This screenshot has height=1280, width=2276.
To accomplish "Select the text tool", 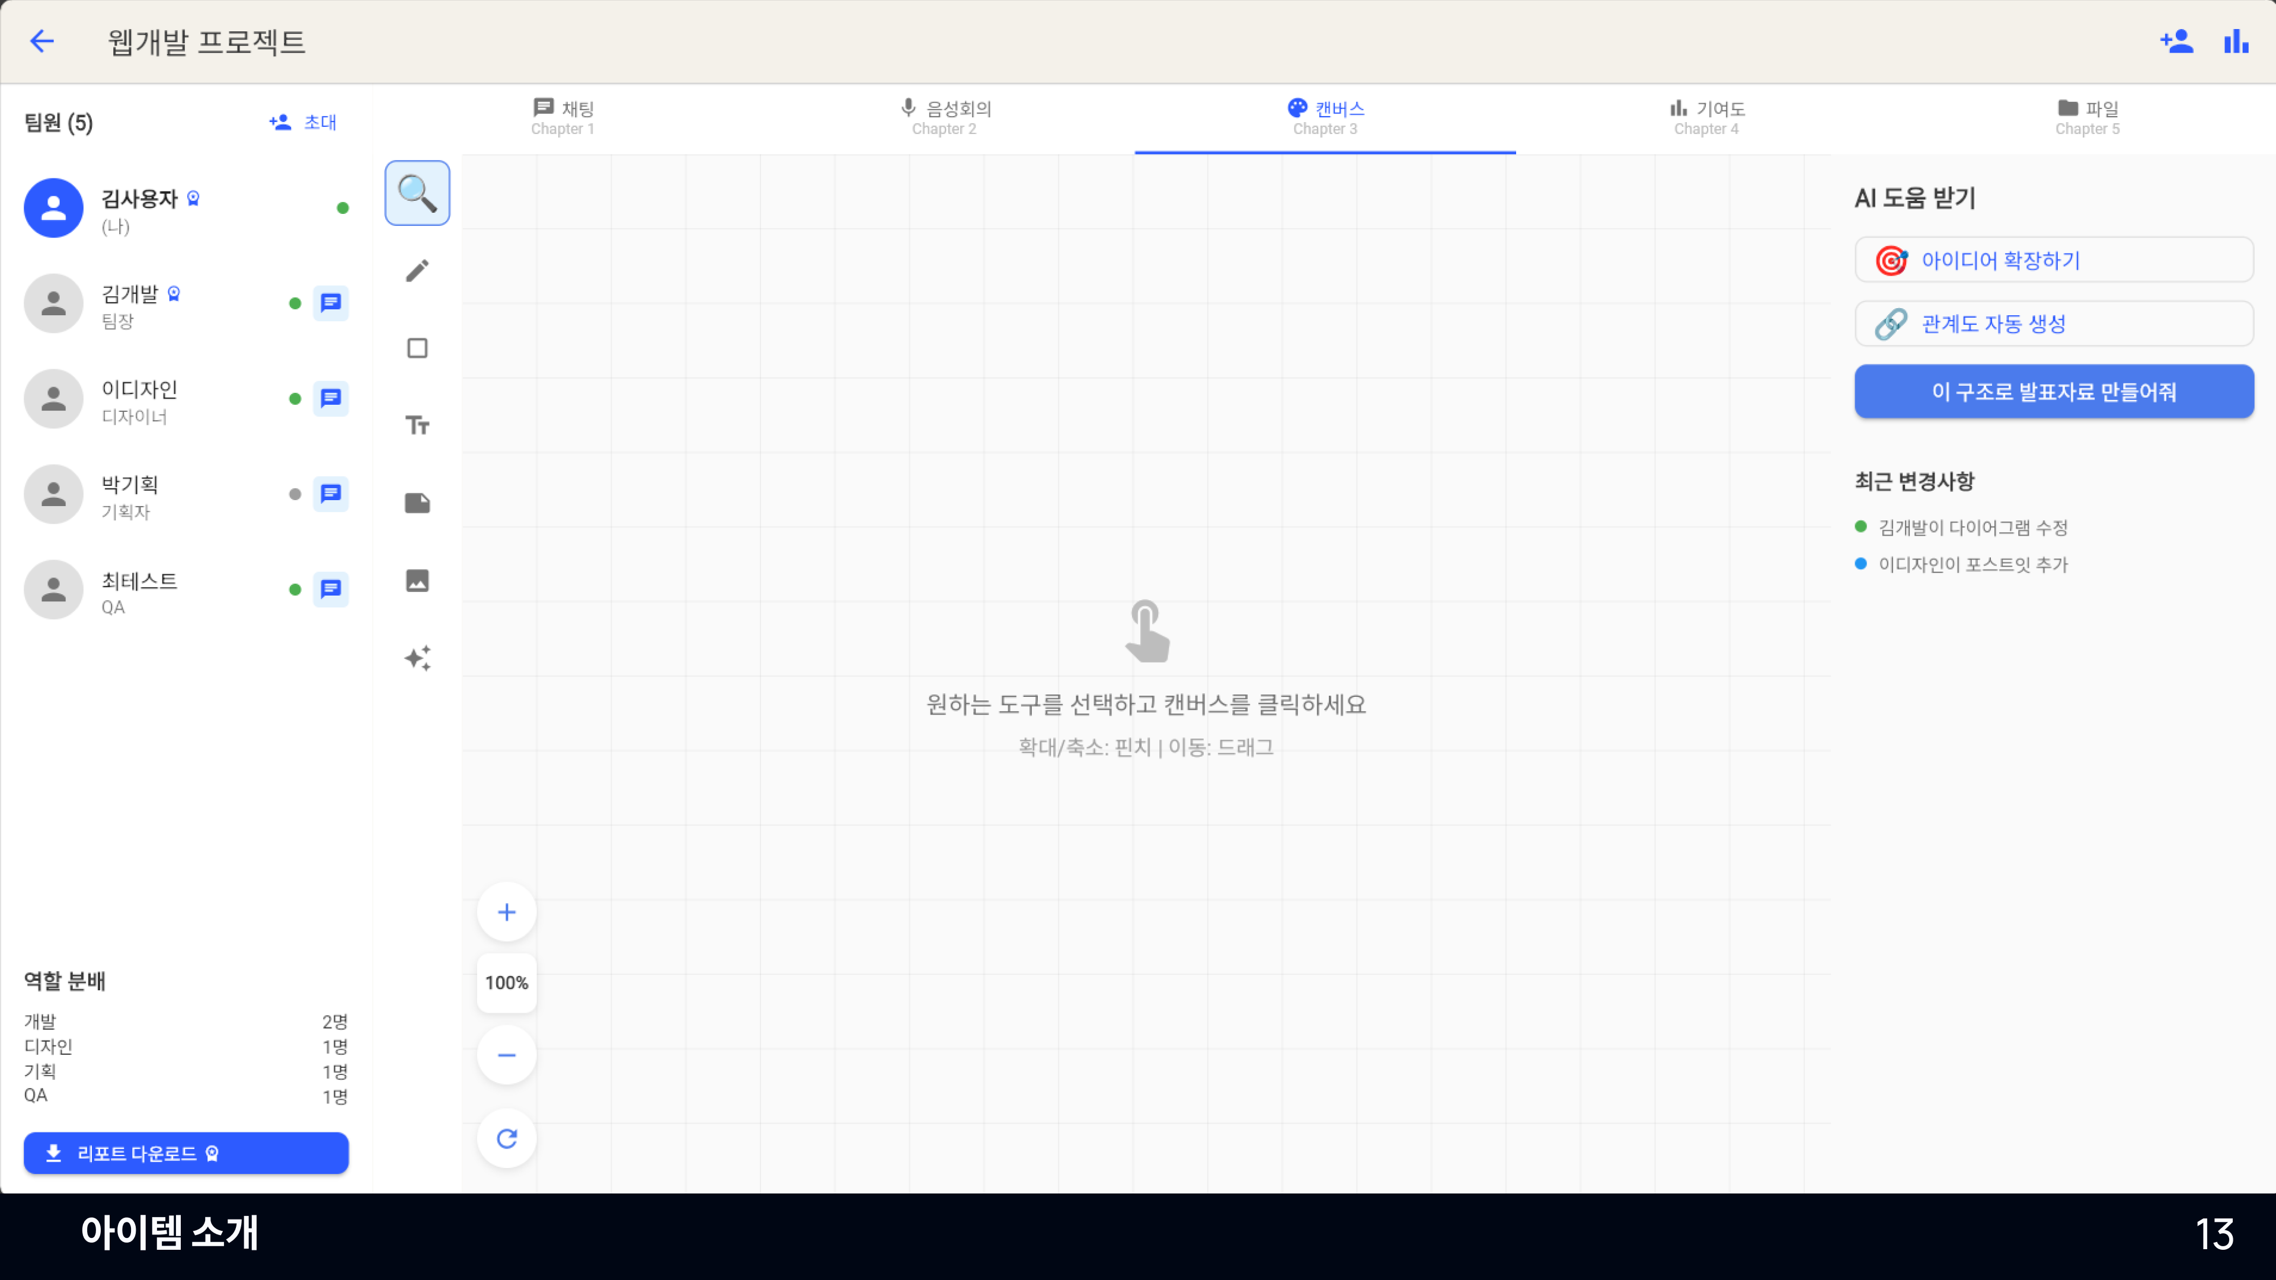I will (417, 426).
